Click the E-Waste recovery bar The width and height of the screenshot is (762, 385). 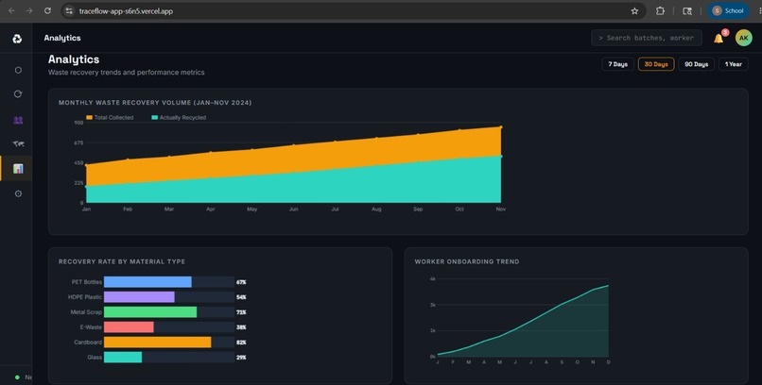coord(129,326)
